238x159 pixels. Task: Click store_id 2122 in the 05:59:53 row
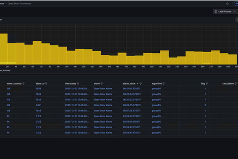pos(39,116)
